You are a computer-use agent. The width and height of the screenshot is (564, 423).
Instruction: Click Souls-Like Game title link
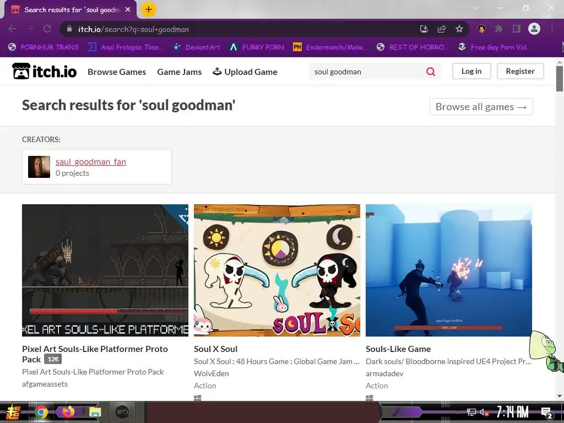pos(398,349)
